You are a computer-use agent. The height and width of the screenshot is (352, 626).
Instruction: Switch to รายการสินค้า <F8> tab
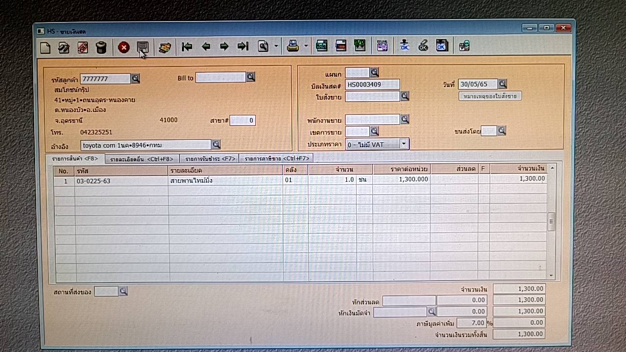point(75,158)
